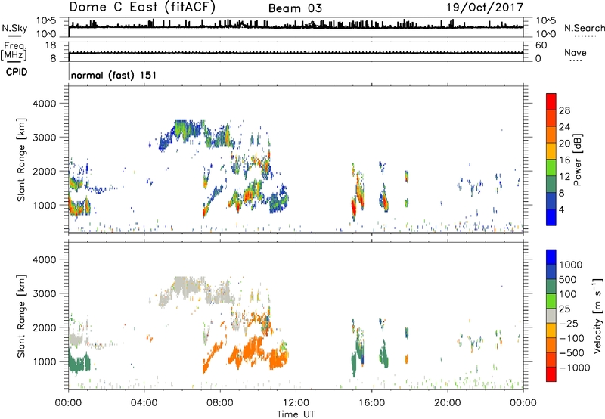Screen dimensions: 605x419
Task: Click the "Power [dB]" colorbar title
Action: click(577, 160)
